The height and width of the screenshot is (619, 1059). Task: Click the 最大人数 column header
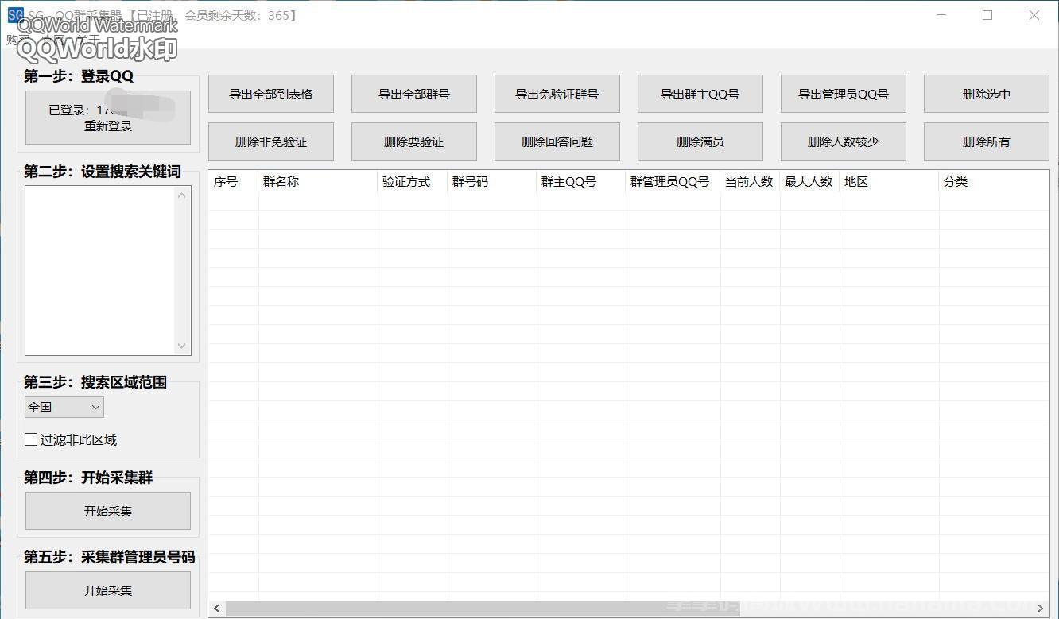810,182
